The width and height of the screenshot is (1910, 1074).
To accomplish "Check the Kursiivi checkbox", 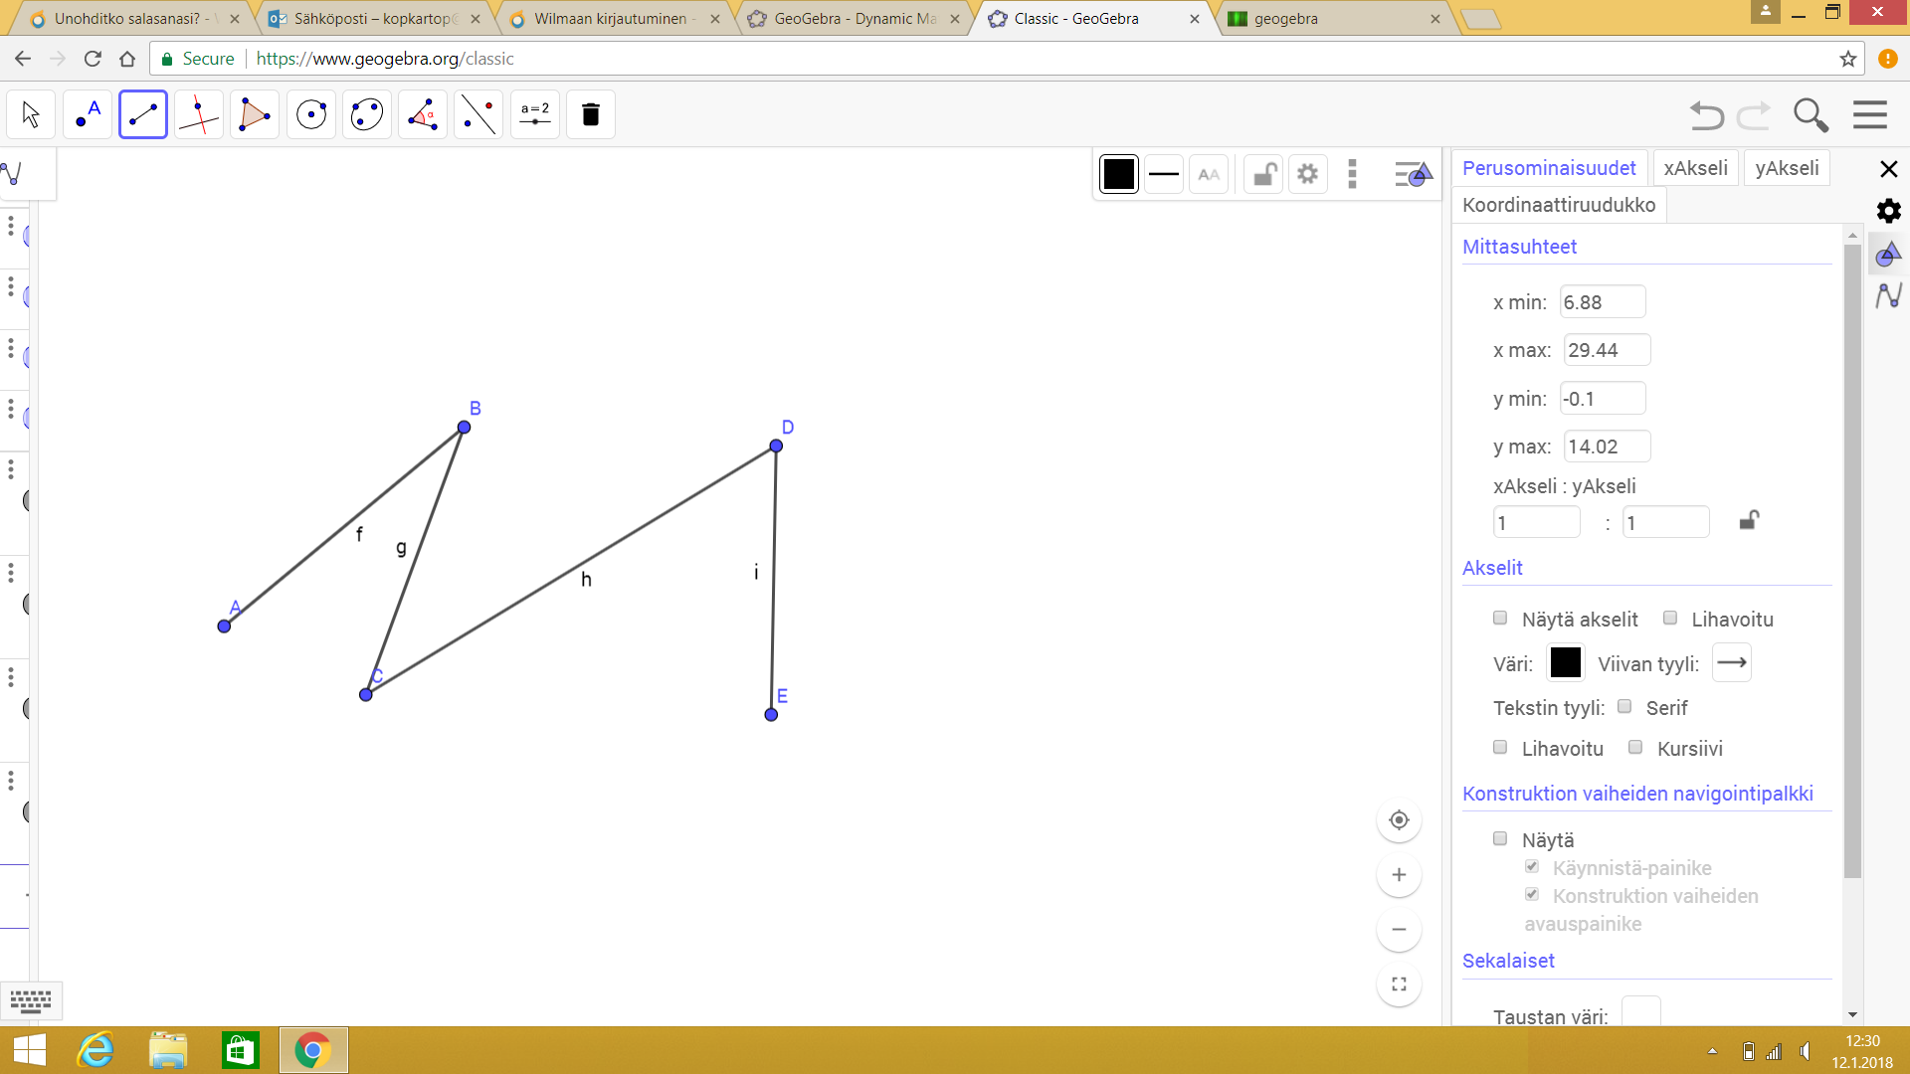I will tap(1635, 748).
